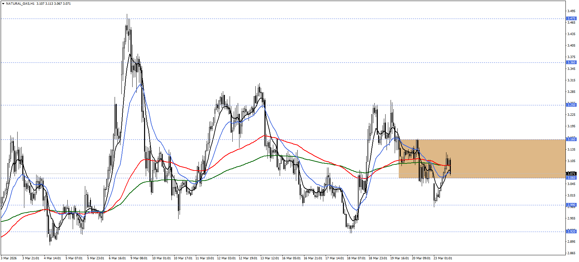Click the 4 Mar 14:01 time label

pyautogui.click(x=52, y=258)
